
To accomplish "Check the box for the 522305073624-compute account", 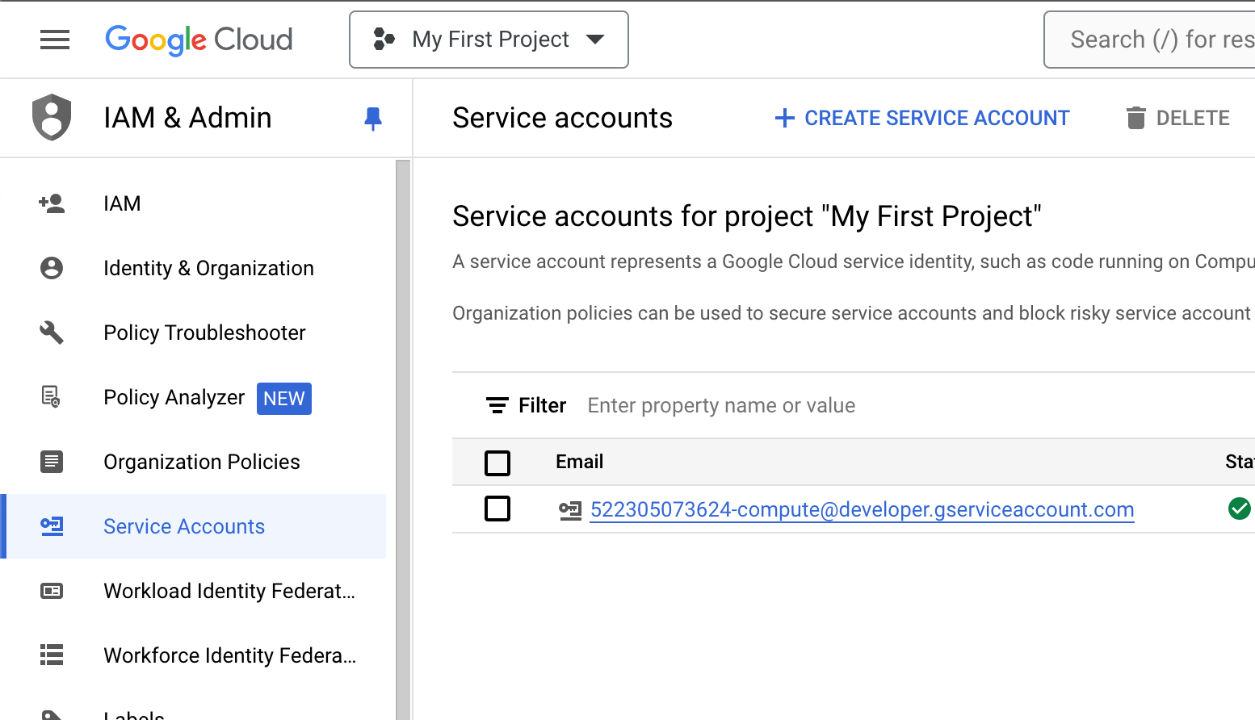I will pyautogui.click(x=497, y=509).
